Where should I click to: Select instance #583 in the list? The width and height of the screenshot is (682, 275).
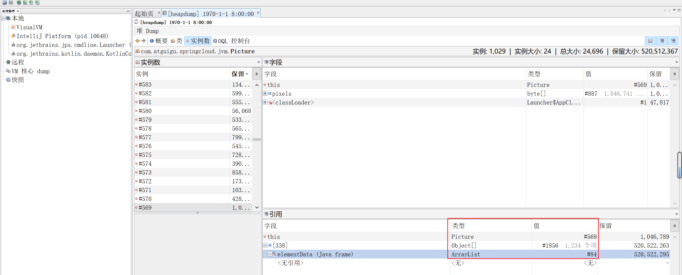pos(193,84)
